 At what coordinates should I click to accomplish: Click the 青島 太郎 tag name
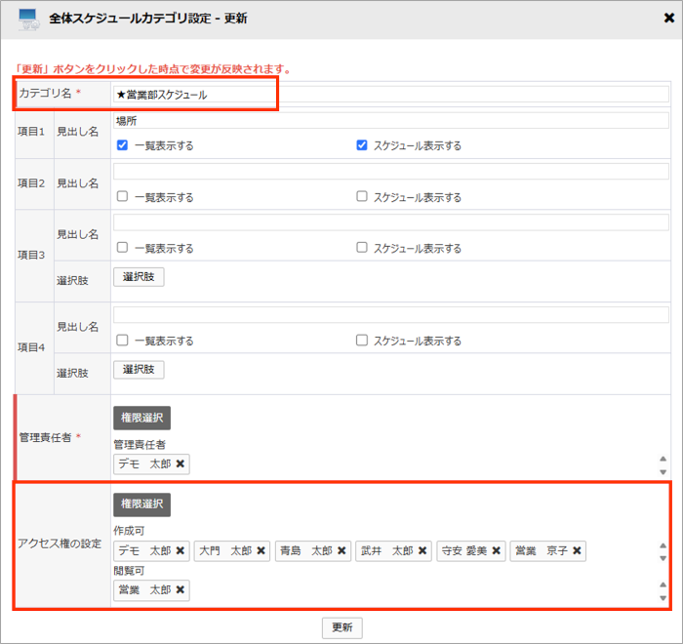(306, 551)
